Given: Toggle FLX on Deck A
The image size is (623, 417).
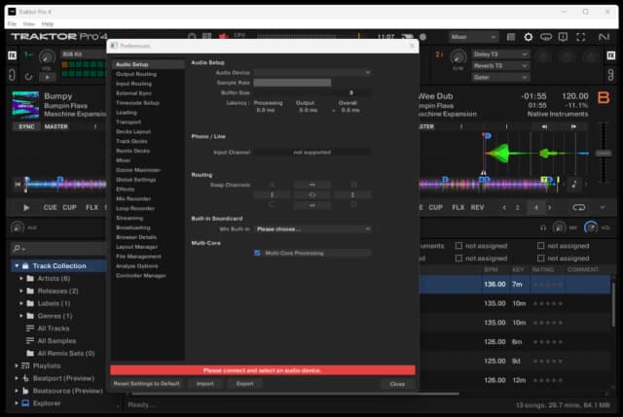Looking at the screenshot, I should [92, 207].
